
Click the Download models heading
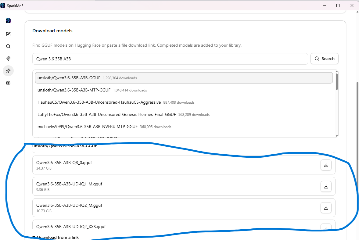coord(52,31)
